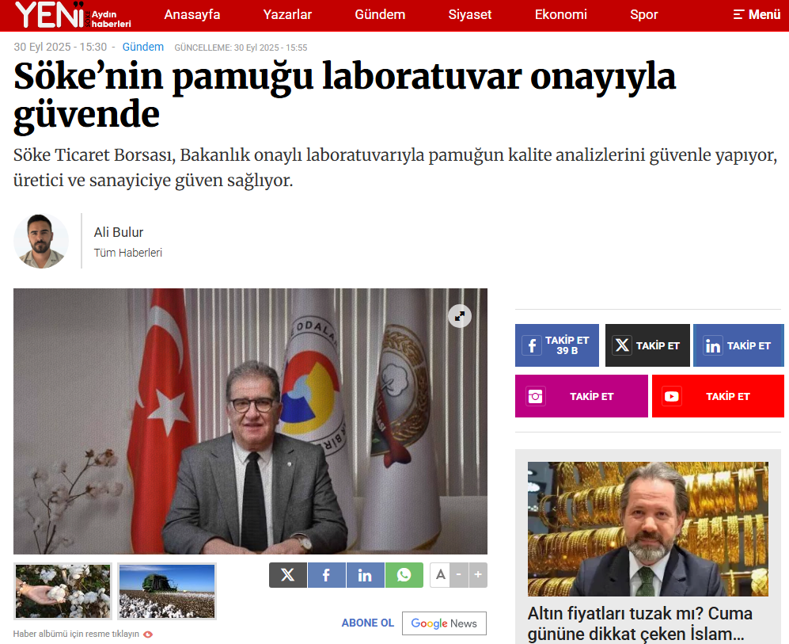Subscribe via the Google News button
Image resolution: width=789 pixels, height=644 pixels.
point(444,623)
